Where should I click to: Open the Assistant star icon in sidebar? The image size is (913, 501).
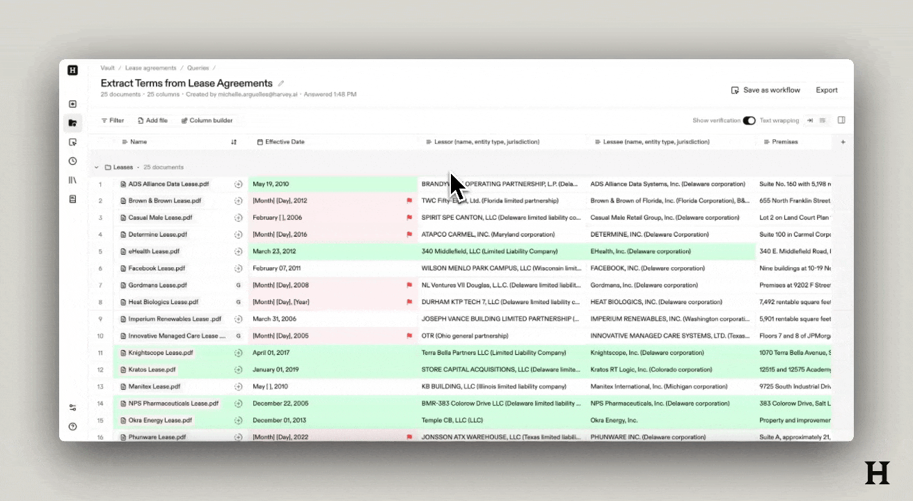click(72, 104)
